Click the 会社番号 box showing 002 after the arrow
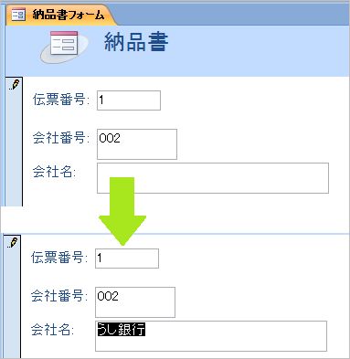The height and width of the screenshot is (359, 350). 135,302
